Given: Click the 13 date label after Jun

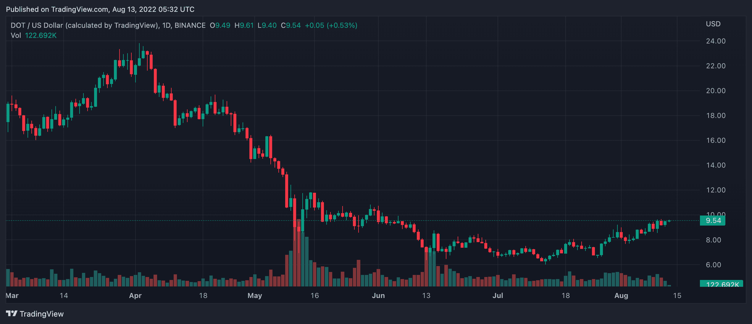Looking at the screenshot, I should click(426, 296).
